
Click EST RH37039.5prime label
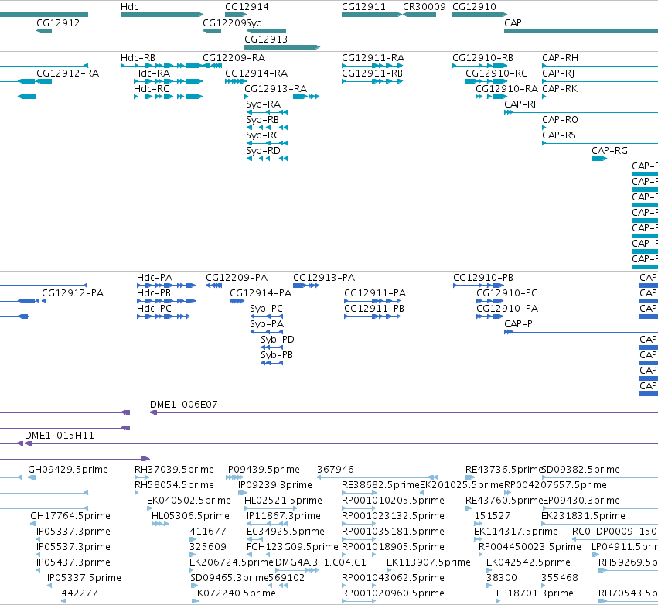174,470
